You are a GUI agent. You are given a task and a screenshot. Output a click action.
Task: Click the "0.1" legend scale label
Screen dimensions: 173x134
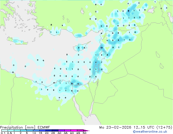3,133
